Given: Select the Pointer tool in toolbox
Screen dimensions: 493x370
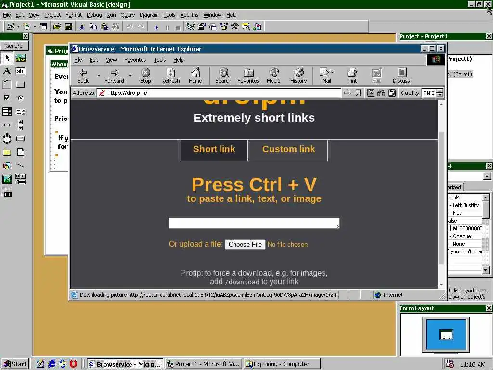Looking at the screenshot, I should 7,58.
